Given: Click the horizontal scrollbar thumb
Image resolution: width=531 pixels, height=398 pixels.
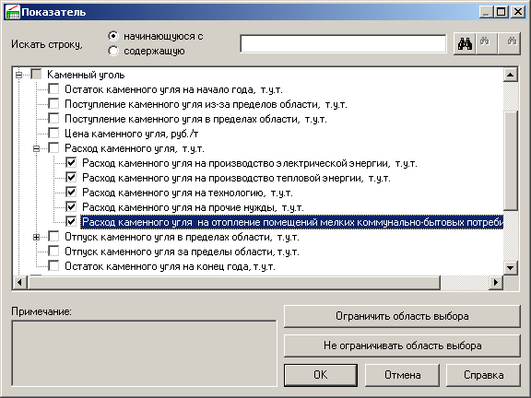Looking at the screenshot, I should pos(233,282).
